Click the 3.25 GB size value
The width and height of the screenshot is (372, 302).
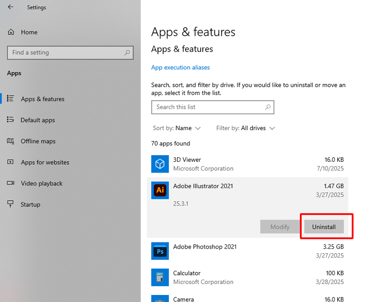pos(333,247)
